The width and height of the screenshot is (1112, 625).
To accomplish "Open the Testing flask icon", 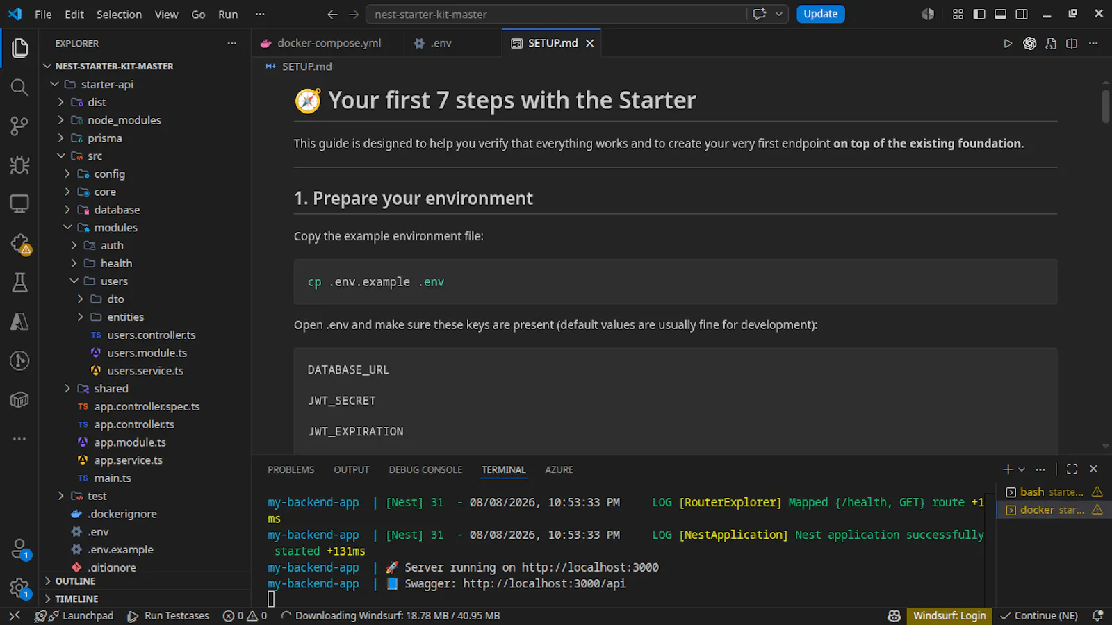I will click(x=19, y=283).
